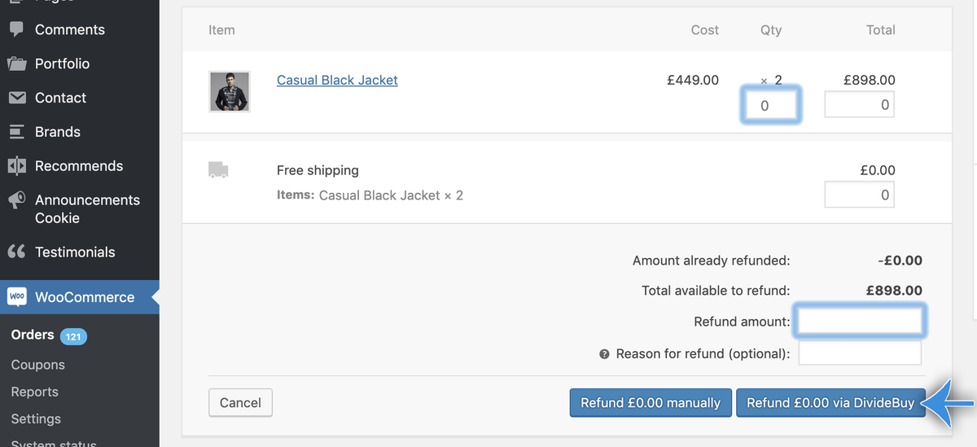Go to WooCommerce Reports
The height and width of the screenshot is (447, 977).
tap(34, 392)
